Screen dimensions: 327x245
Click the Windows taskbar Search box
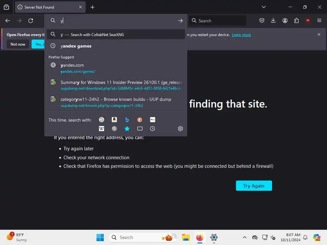pyautogui.click(x=143, y=237)
